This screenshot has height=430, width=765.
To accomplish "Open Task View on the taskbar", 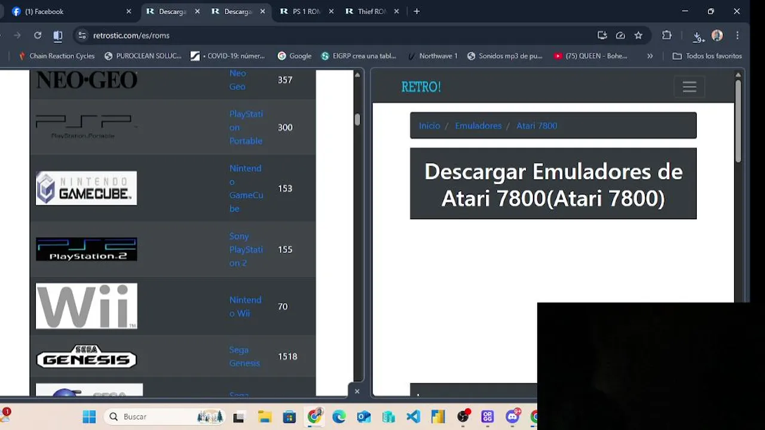I will [x=238, y=417].
